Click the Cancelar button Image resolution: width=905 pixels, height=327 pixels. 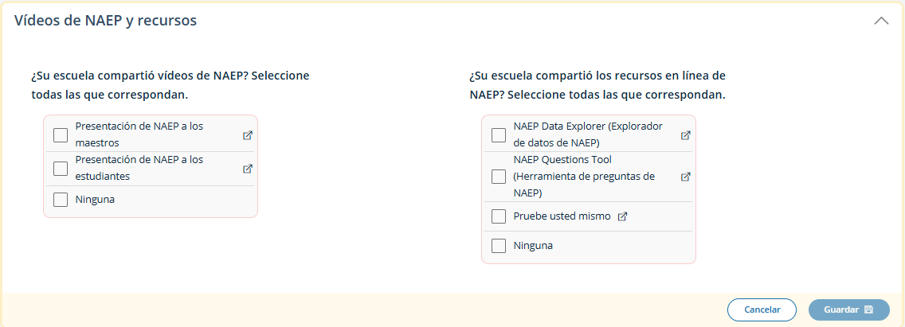tap(762, 309)
